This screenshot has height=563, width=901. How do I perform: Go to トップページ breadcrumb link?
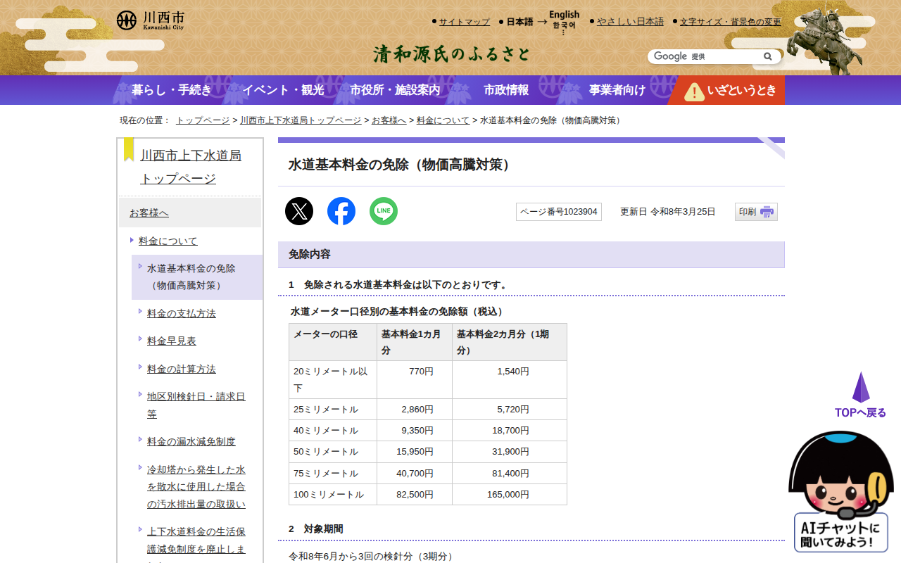point(203,120)
